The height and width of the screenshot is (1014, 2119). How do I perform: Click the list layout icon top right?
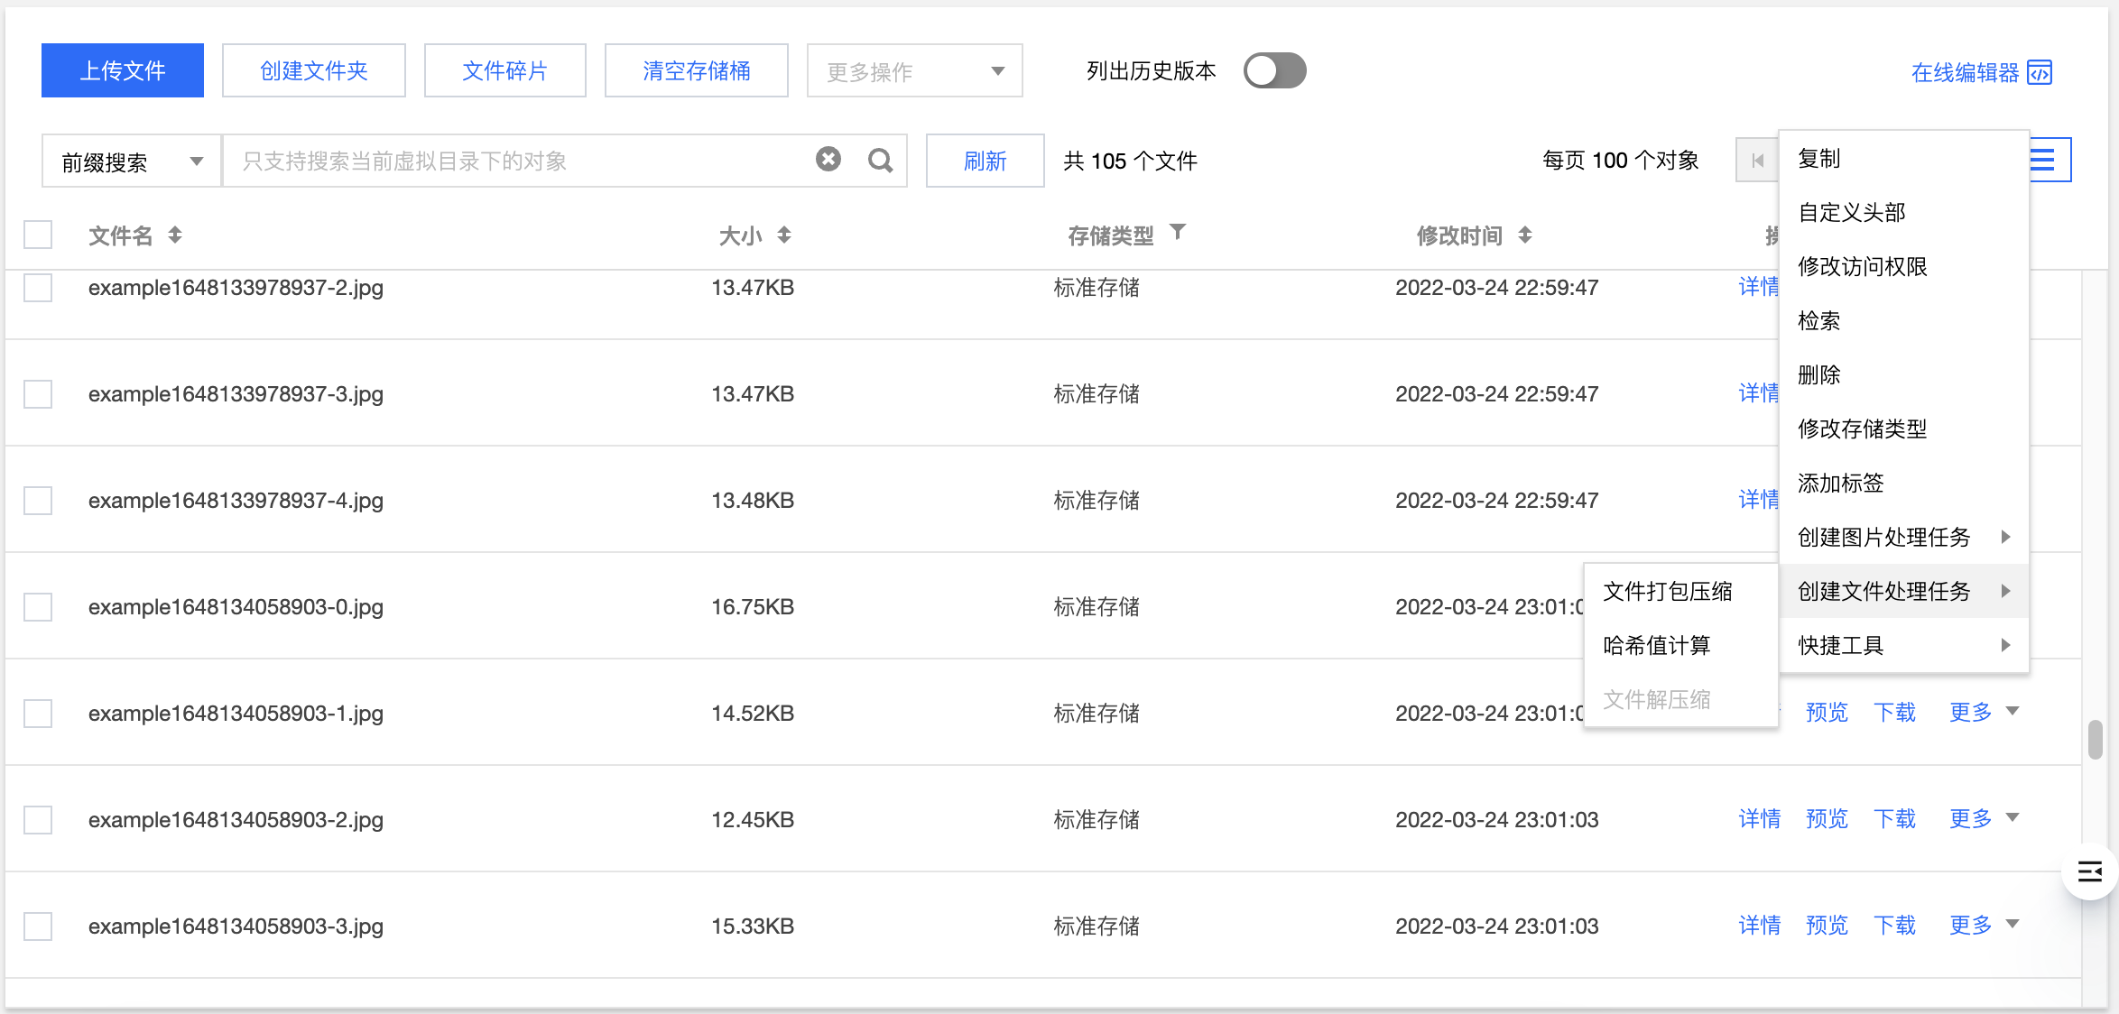pyautogui.click(x=2043, y=160)
